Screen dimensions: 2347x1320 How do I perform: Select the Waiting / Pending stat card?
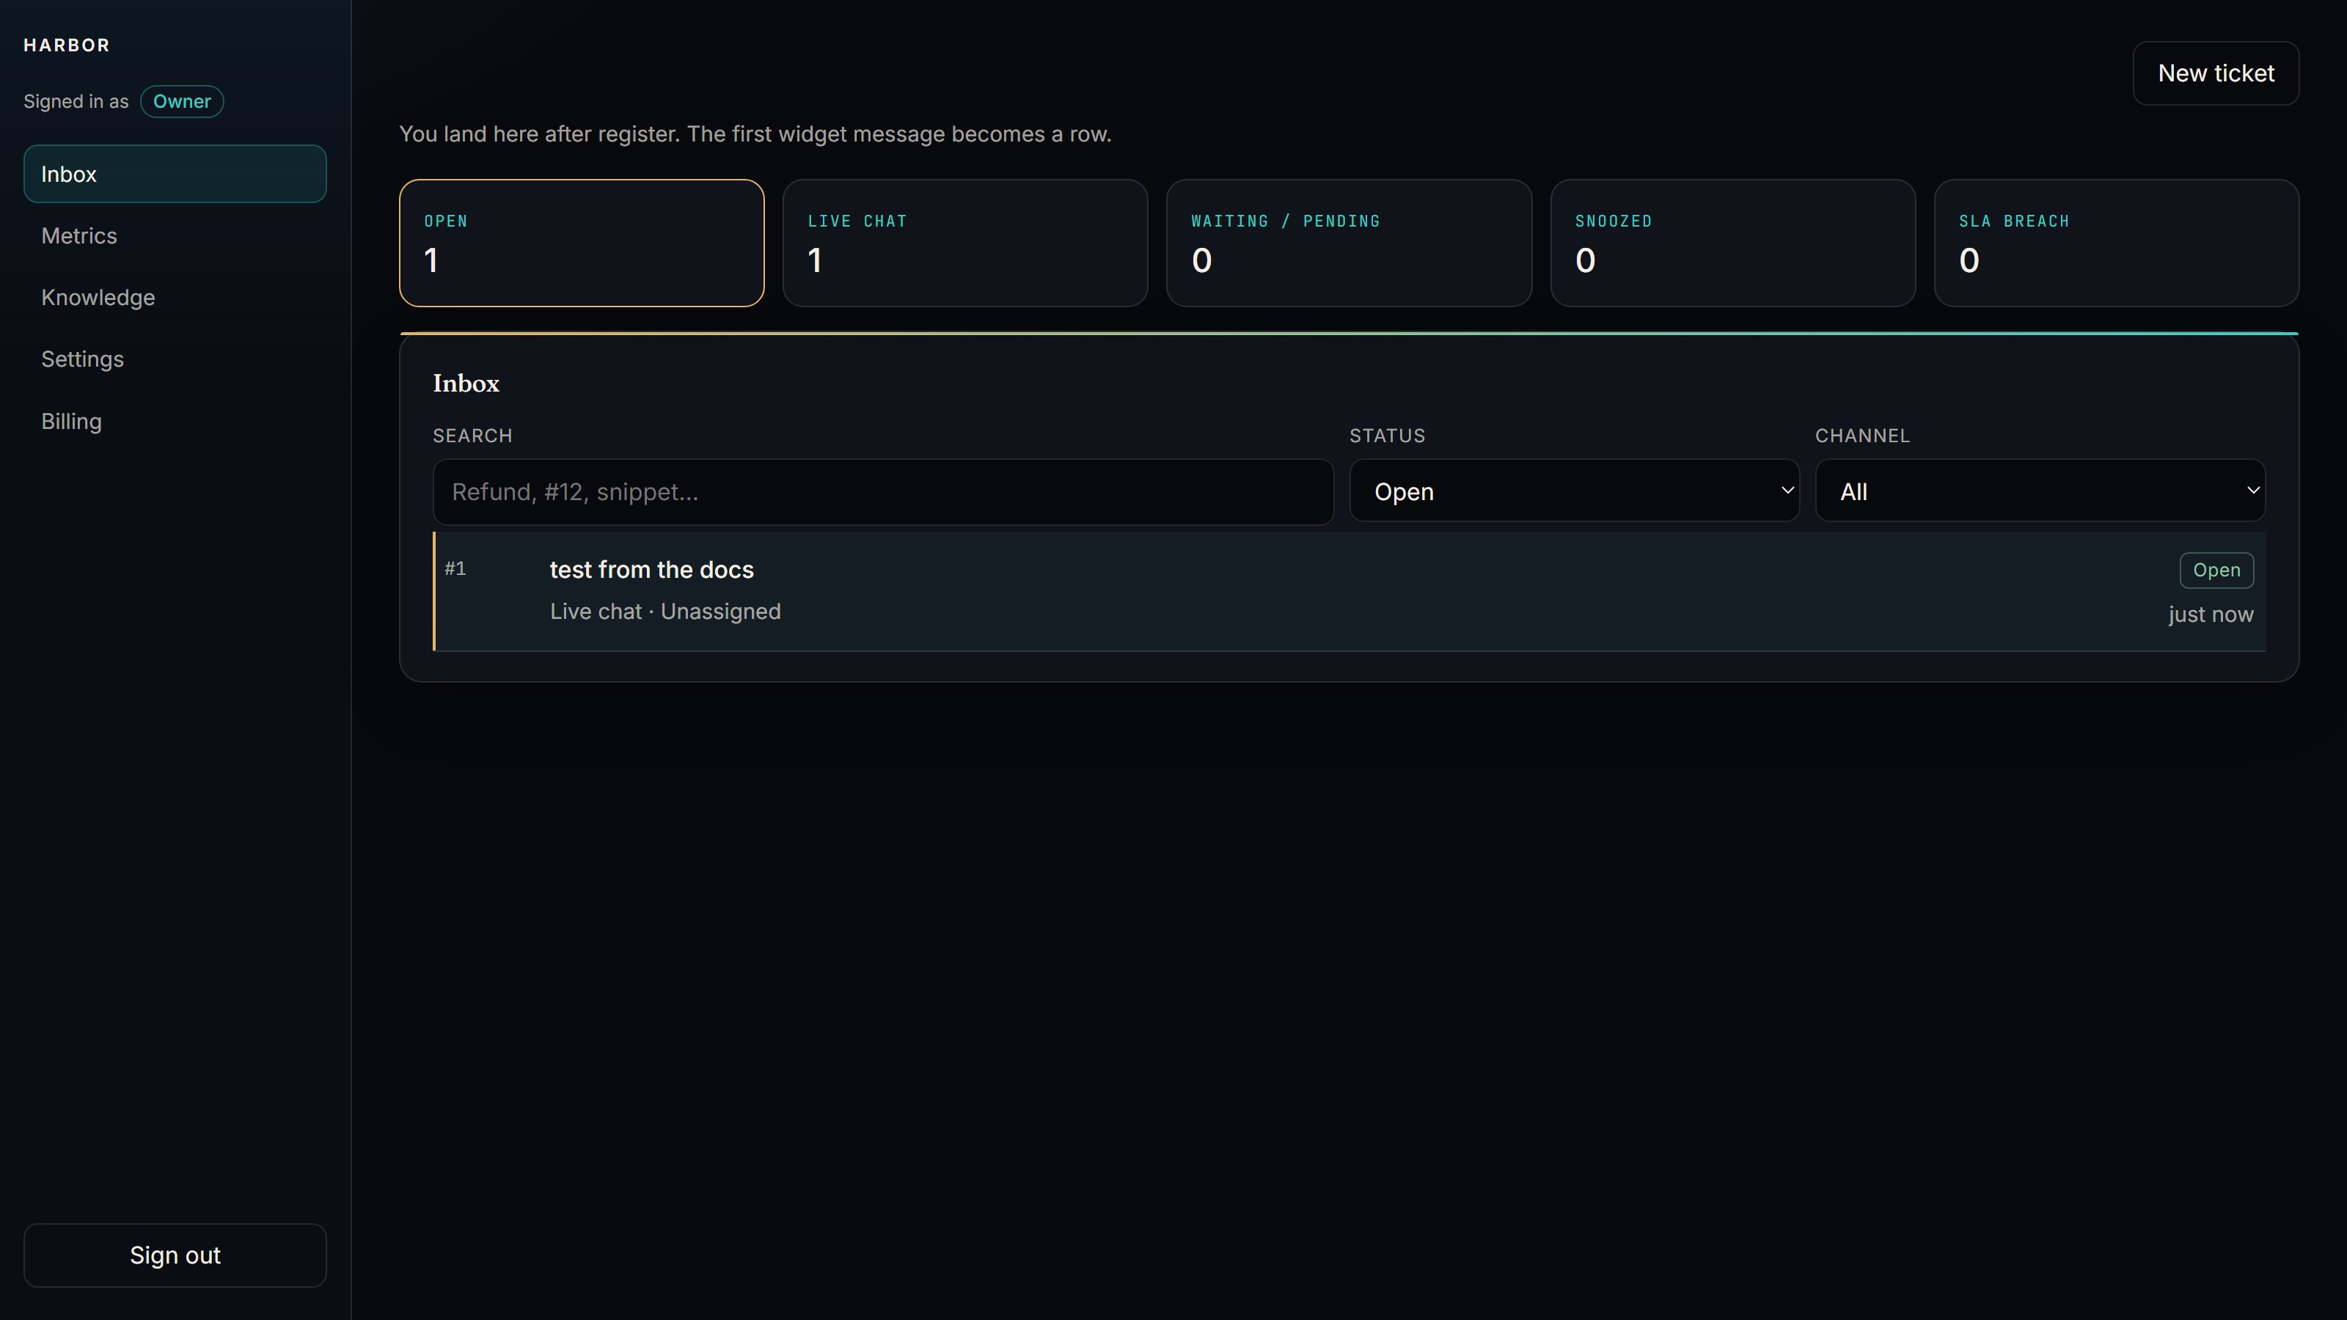click(x=1349, y=243)
